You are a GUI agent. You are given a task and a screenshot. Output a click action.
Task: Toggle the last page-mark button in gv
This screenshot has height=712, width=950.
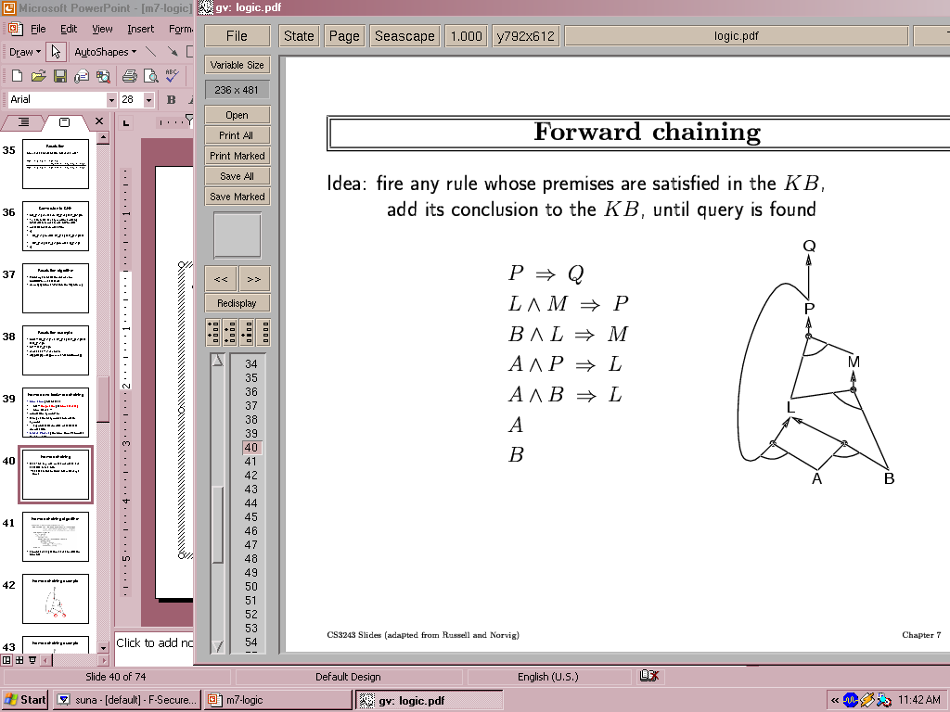point(263,332)
